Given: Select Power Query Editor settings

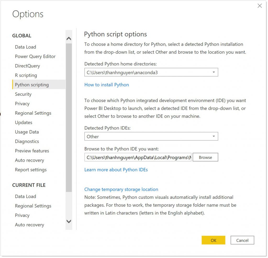Looking at the screenshot, I should click(35, 56).
